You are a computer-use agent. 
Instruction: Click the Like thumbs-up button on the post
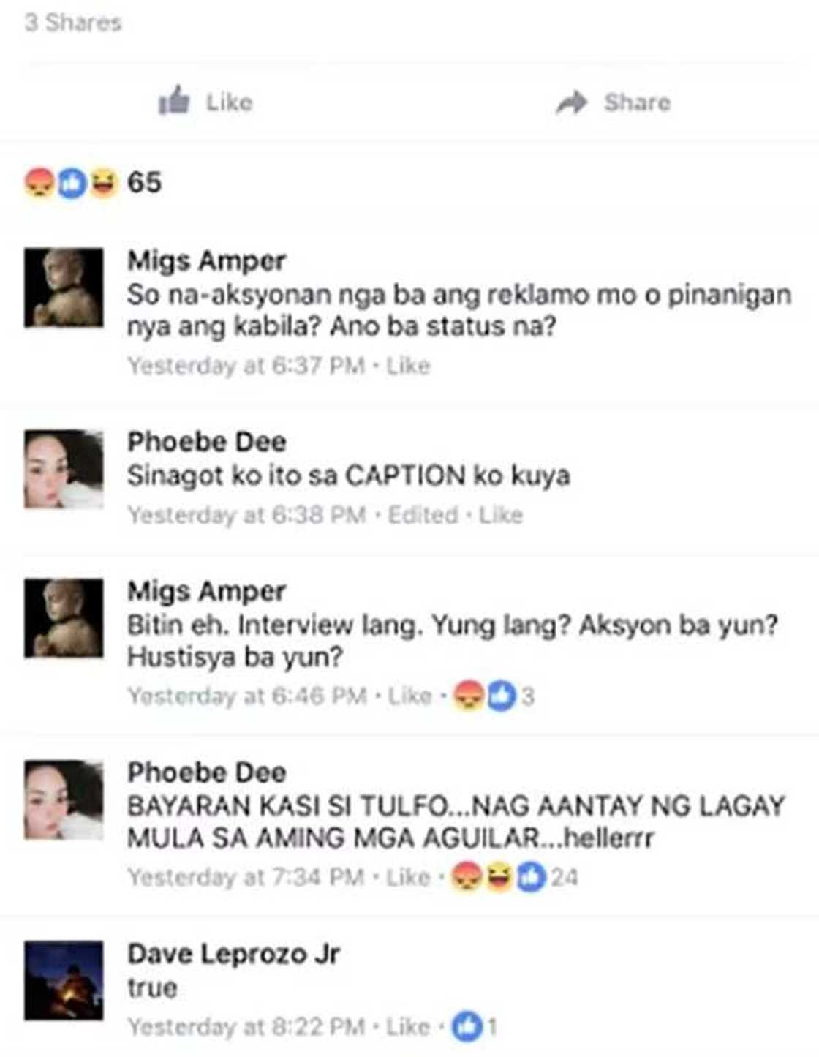[205, 102]
